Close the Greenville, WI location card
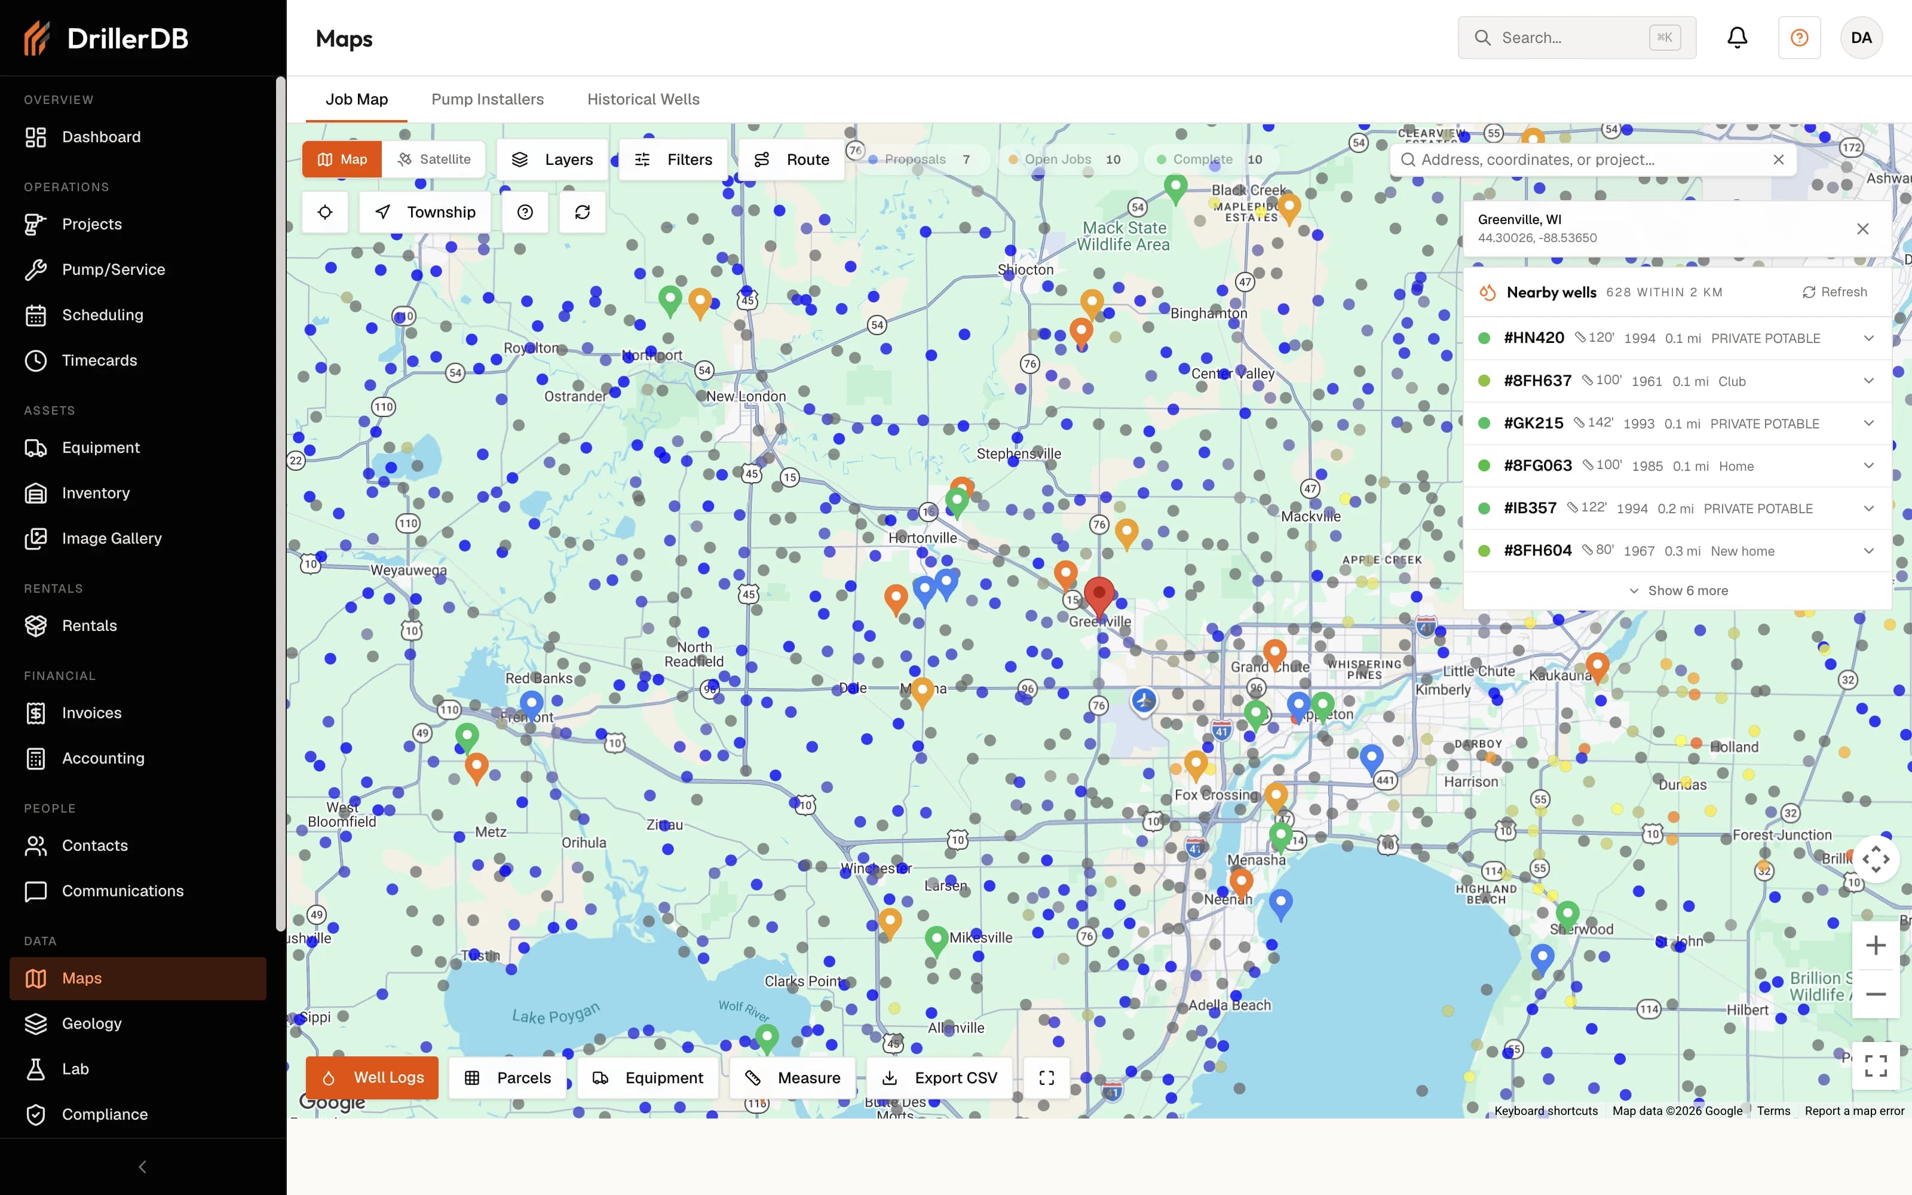 tap(1862, 228)
